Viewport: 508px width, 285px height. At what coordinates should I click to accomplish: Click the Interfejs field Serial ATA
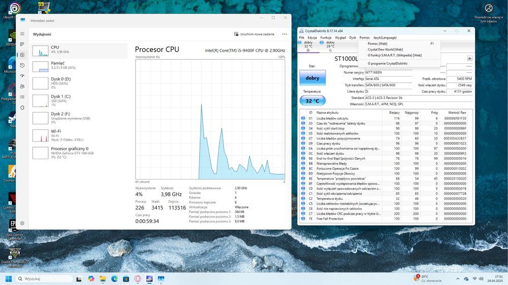point(389,79)
